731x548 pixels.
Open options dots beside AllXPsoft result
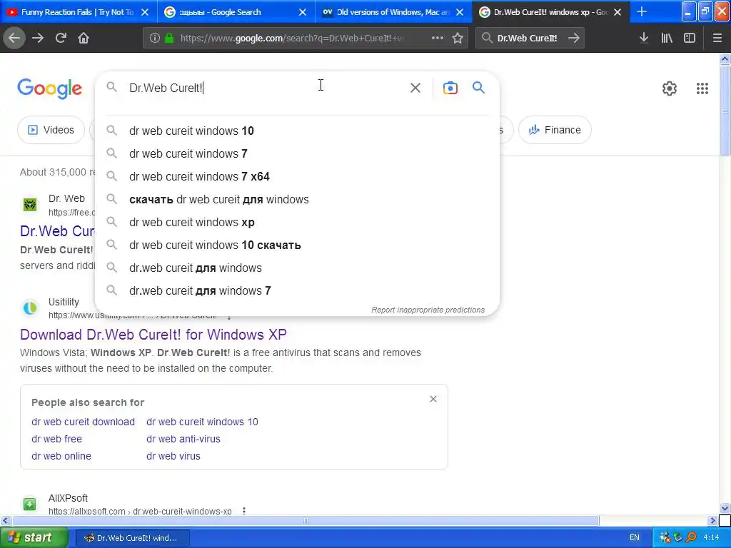click(244, 511)
